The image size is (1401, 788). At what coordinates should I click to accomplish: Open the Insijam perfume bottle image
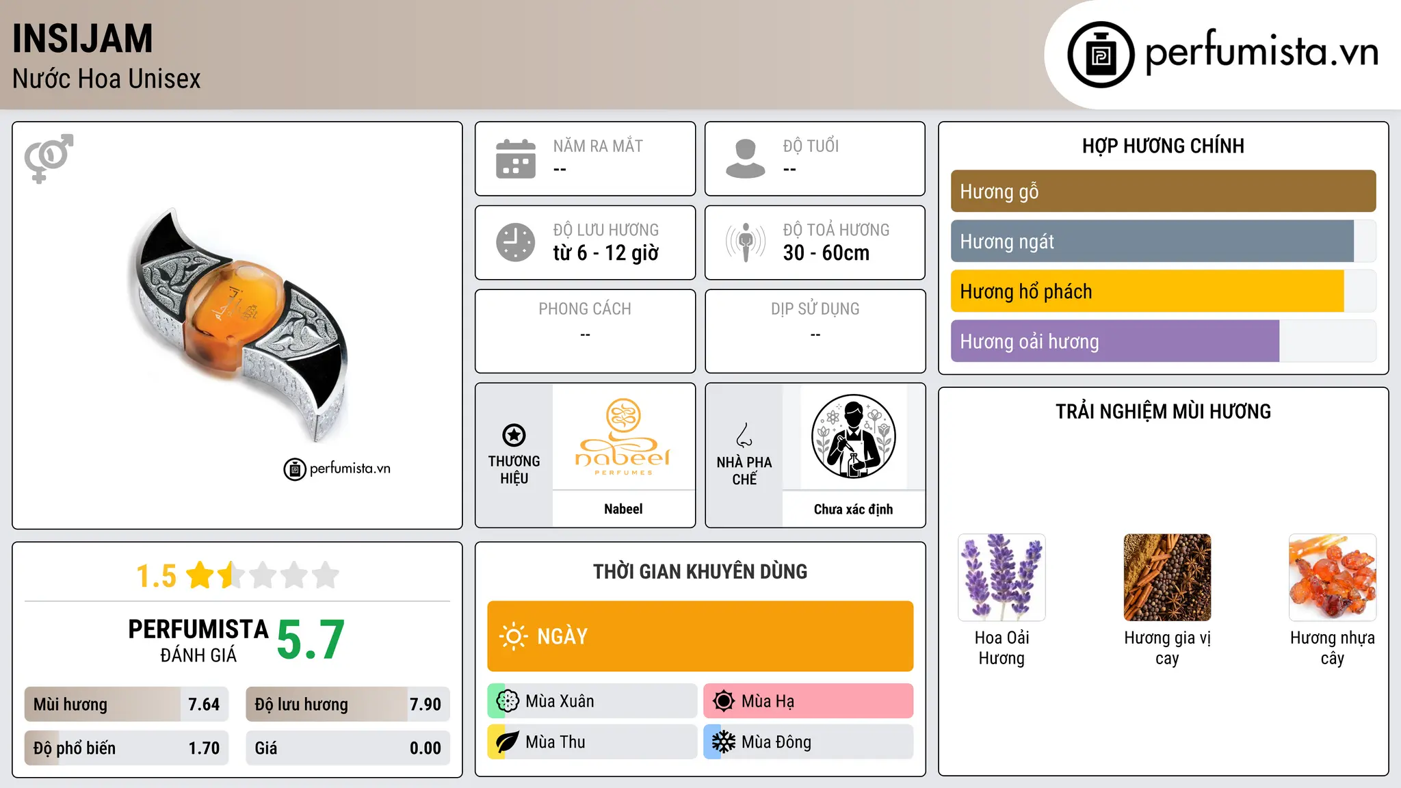point(237,325)
